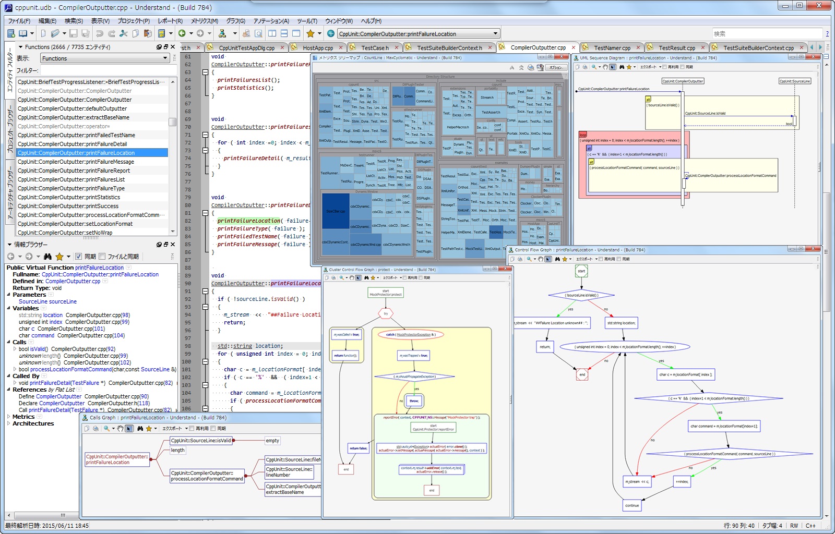Click the paste clipboard toolbar icon
This screenshot has height=534, width=835.
point(148,33)
